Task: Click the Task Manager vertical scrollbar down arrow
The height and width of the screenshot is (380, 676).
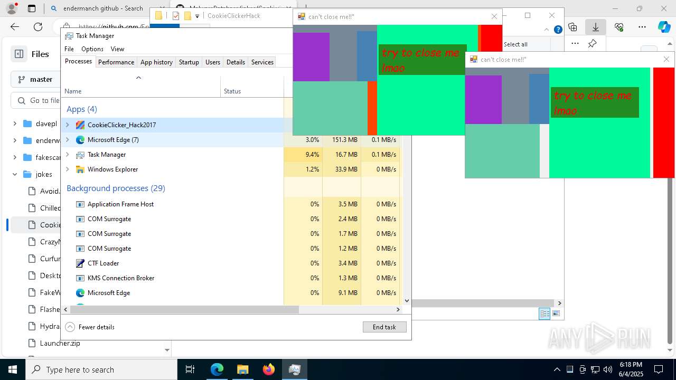Action: coord(407,301)
